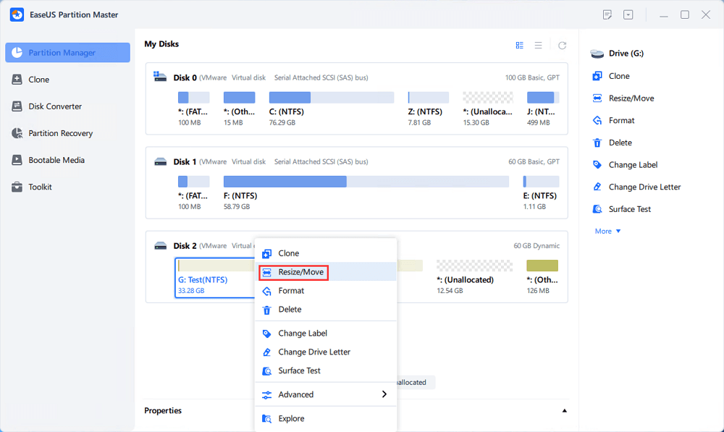Expand the More options in the right panel
Image resolution: width=724 pixels, height=432 pixels.
[x=607, y=231]
